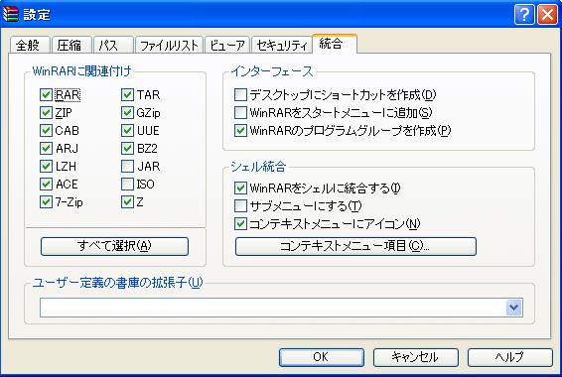This screenshot has width=562, height=377.
Task: Click the user-defined archive extension input field
Action: pos(273,308)
